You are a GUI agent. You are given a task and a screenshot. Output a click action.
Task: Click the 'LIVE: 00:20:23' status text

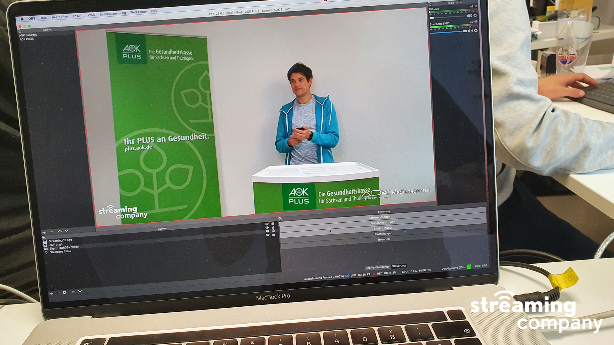point(360,275)
